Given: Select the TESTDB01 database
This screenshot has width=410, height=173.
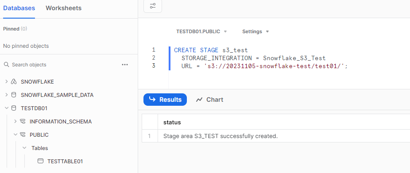Looking at the screenshot, I should (x=34, y=108).
